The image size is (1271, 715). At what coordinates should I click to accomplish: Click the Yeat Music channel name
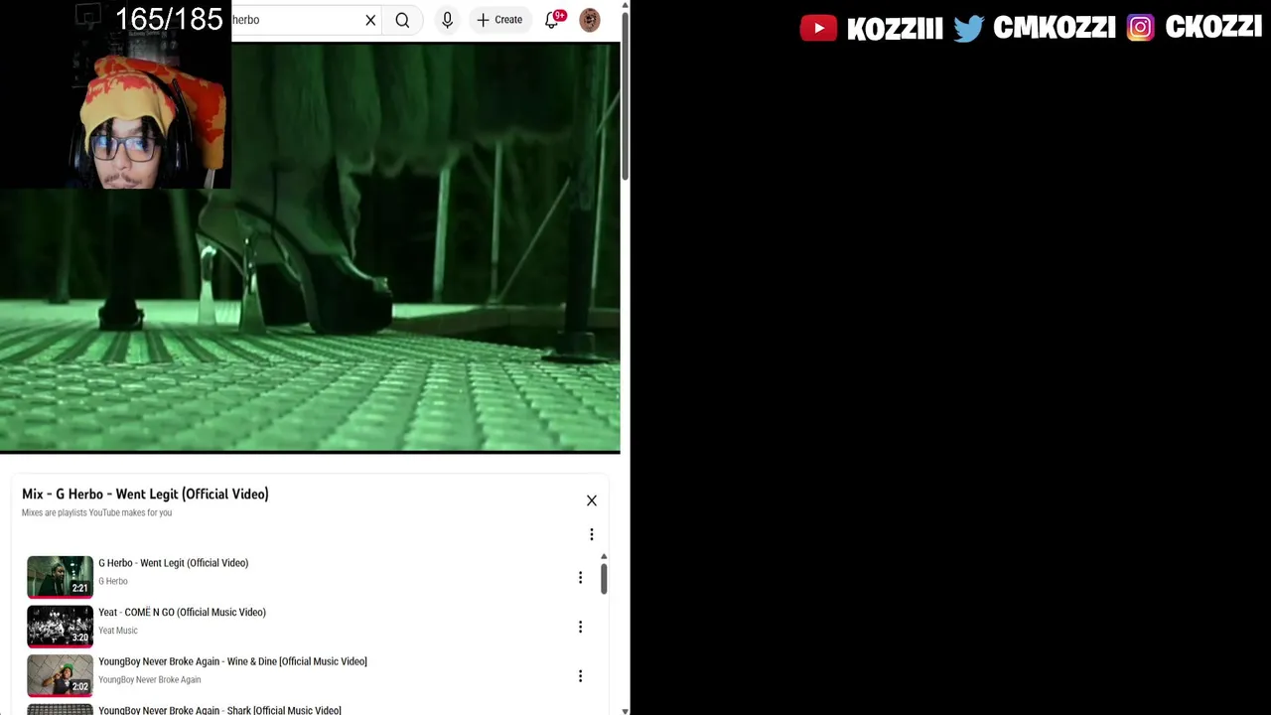point(118,631)
